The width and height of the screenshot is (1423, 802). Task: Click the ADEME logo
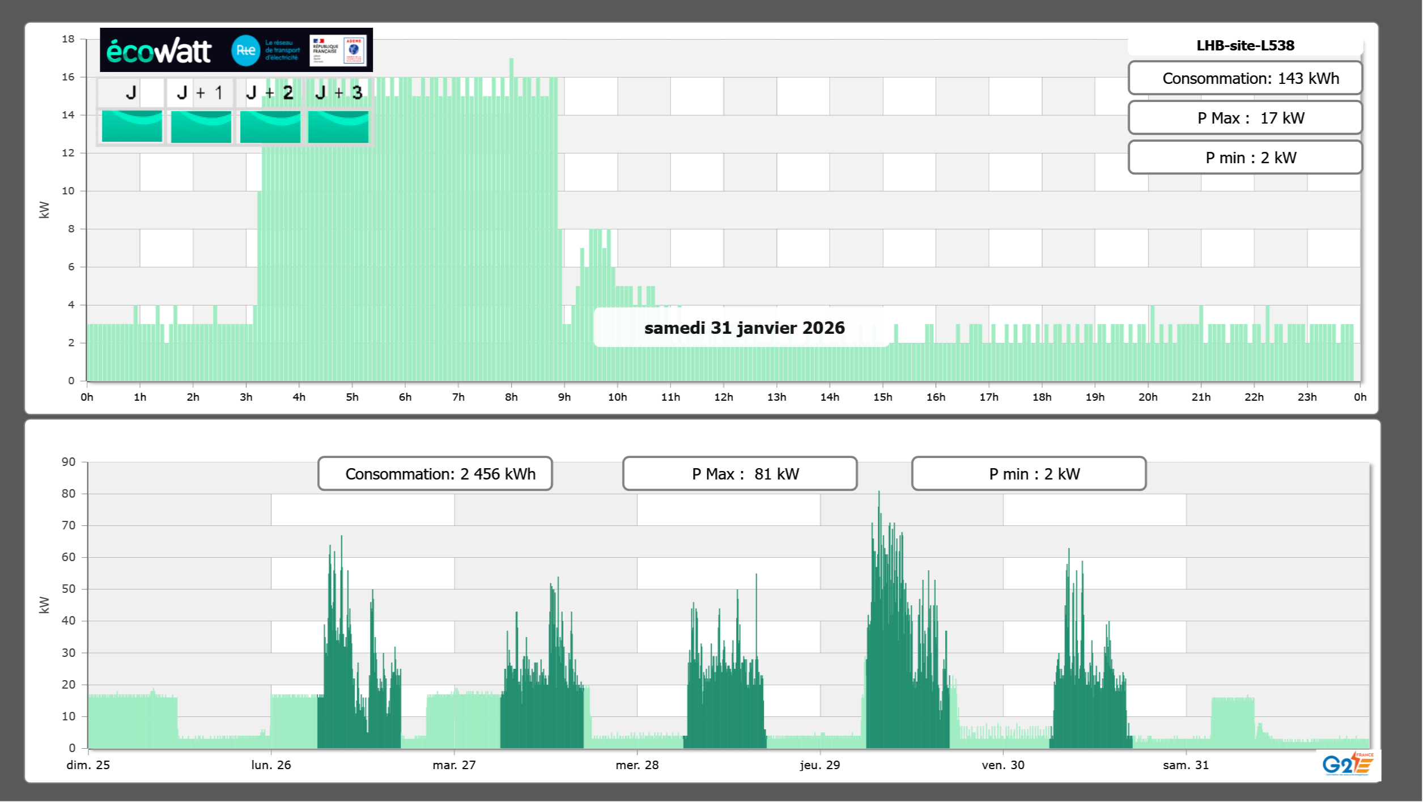click(x=354, y=50)
